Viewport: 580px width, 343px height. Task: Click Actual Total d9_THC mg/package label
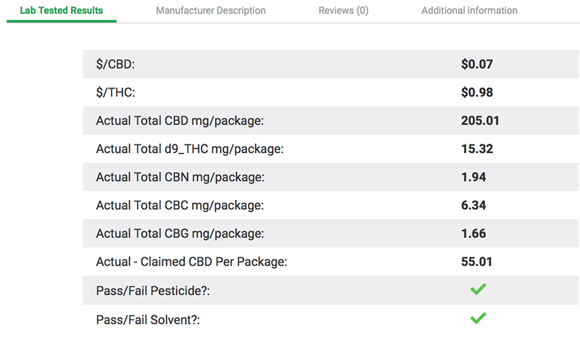(190, 149)
